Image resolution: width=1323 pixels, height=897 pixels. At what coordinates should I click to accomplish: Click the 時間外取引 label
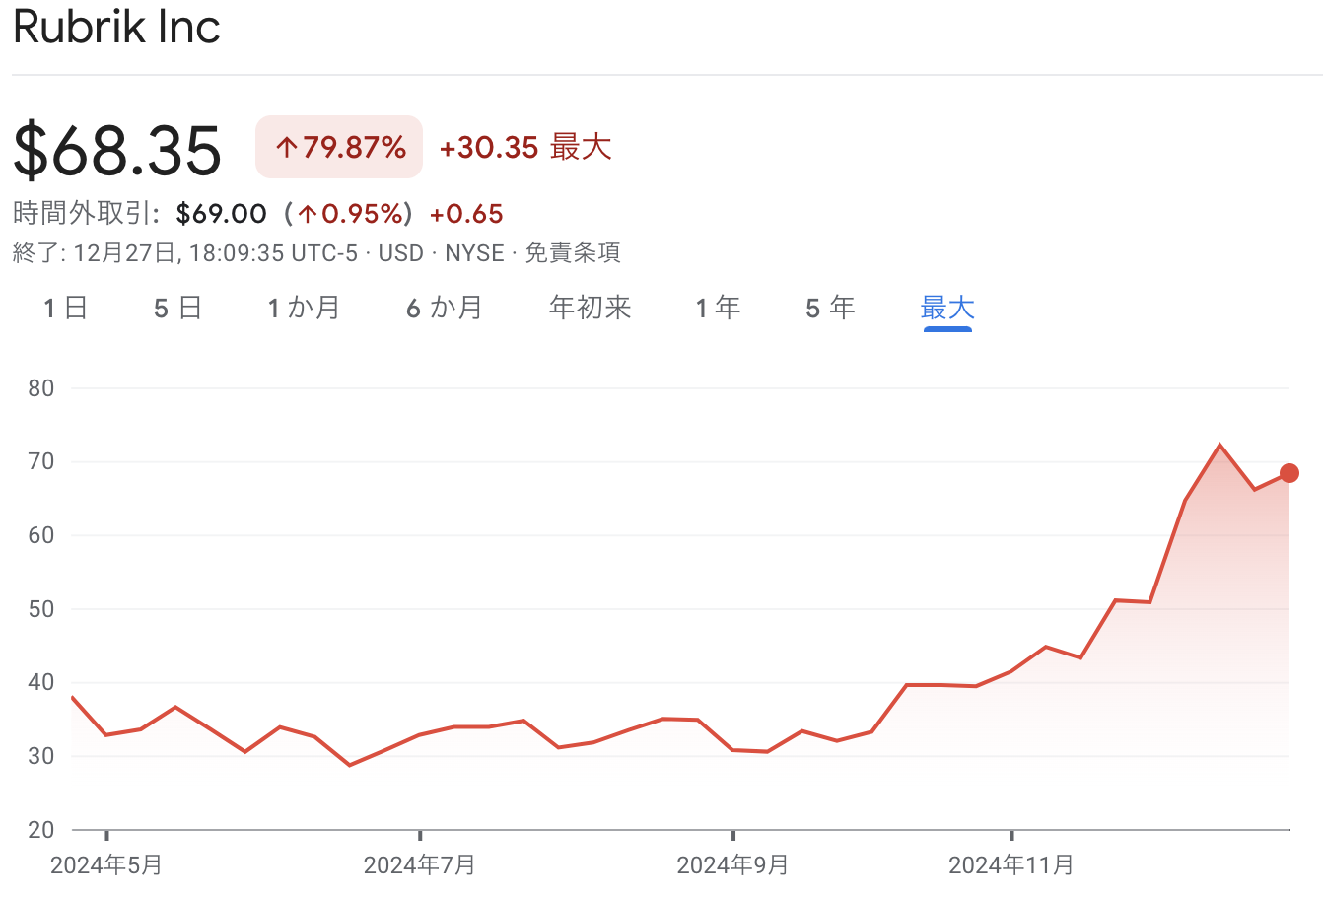87,214
